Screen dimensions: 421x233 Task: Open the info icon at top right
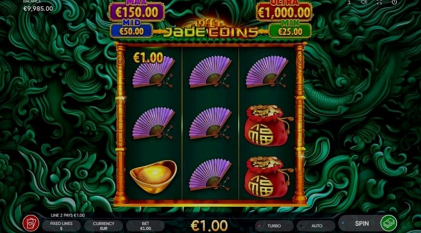click(349, 2)
